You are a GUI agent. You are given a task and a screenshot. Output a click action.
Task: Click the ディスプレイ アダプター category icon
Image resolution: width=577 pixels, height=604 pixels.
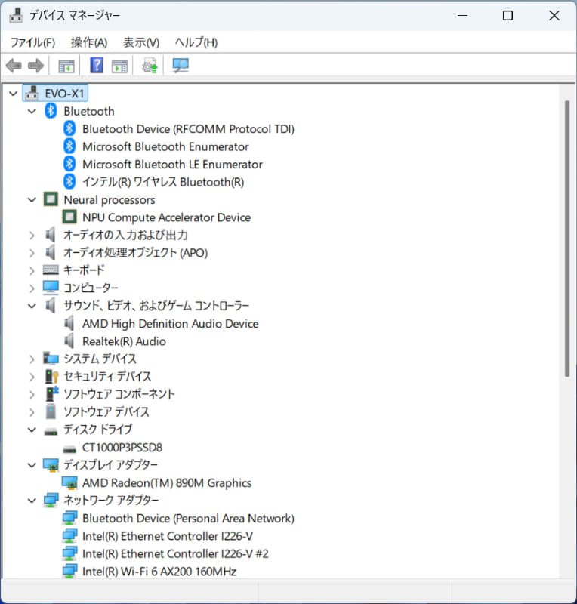(51, 465)
